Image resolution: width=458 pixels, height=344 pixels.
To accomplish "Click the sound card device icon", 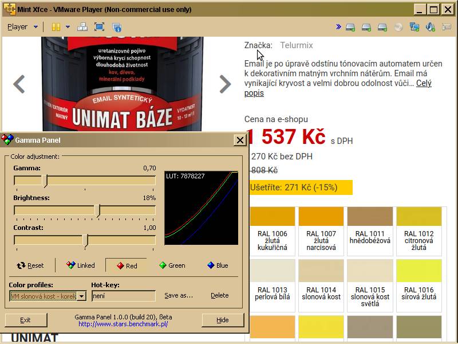I will click(431, 27).
